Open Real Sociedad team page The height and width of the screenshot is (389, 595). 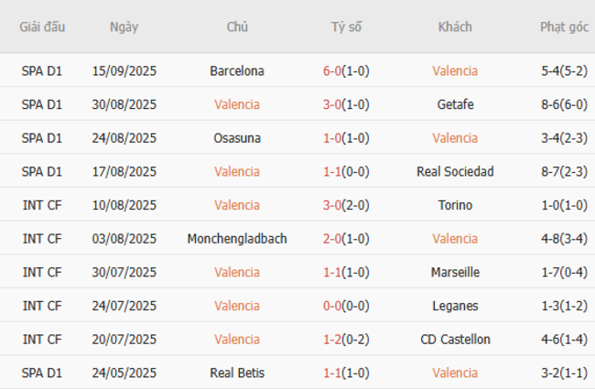click(x=455, y=171)
